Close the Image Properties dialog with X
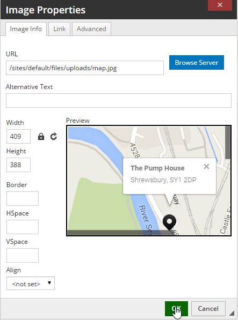238x320 pixels. 220,5
